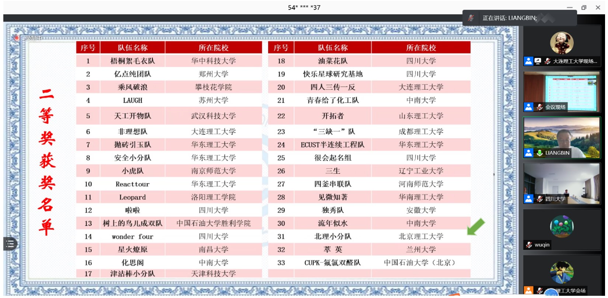
Task: Click the muted mic icon in speaking banner
Action: (x=471, y=18)
